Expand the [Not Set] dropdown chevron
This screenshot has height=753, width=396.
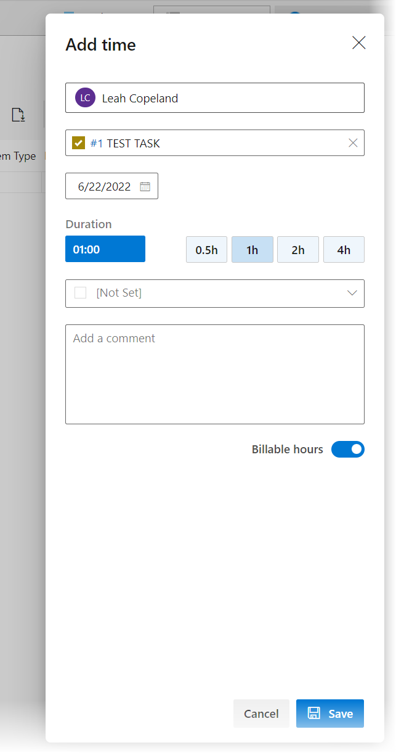coord(352,293)
